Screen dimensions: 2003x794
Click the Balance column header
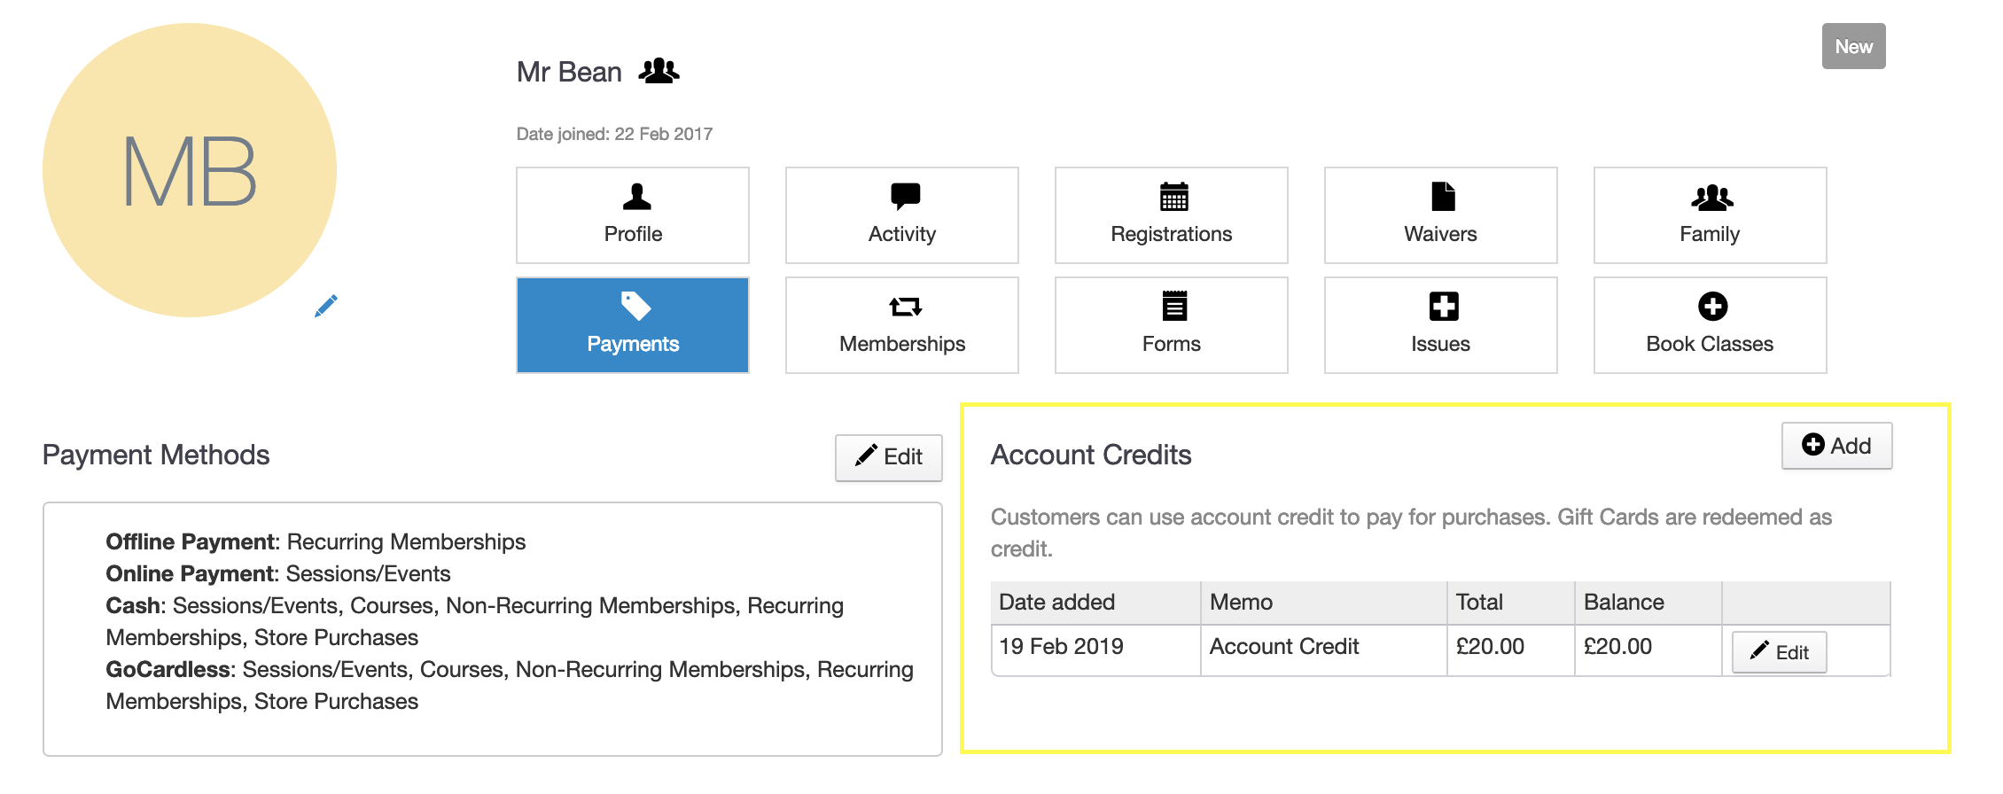pyautogui.click(x=1624, y=603)
